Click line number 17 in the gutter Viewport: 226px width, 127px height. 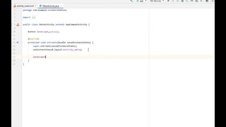point(14,57)
